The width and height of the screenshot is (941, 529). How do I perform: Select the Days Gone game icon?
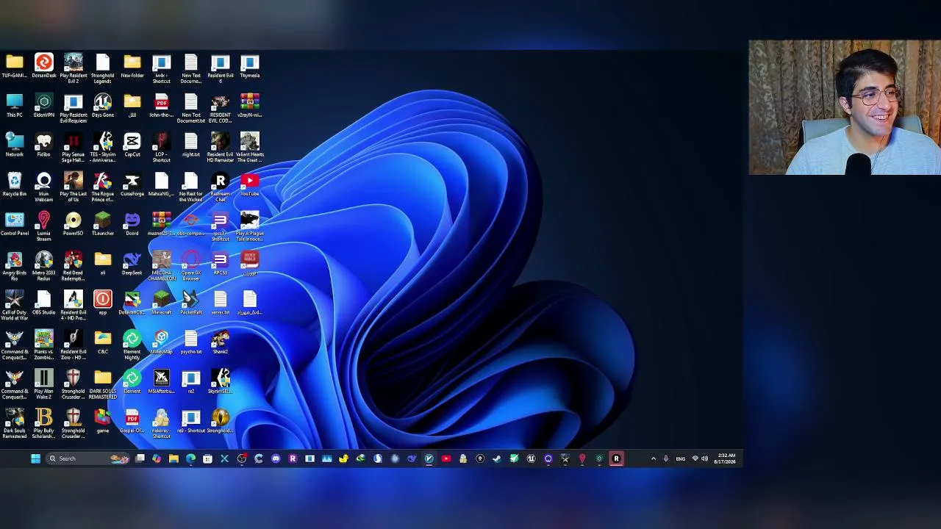(103, 105)
